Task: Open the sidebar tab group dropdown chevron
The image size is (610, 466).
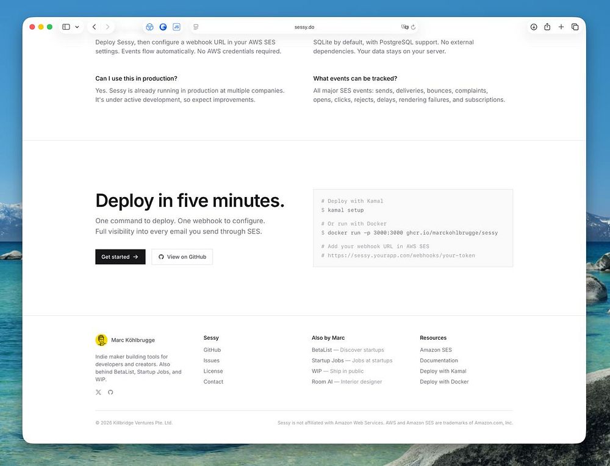Action: click(x=77, y=27)
